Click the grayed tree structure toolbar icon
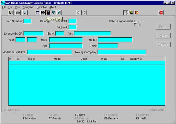176x124 pixels. pyautogui.click(x=126, y=13)
